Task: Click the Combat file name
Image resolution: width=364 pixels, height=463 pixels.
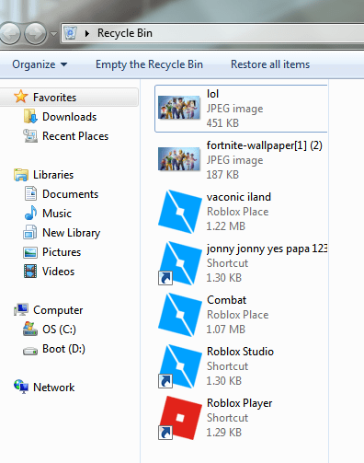Action: pyautogui.click(x=226, y=300)
